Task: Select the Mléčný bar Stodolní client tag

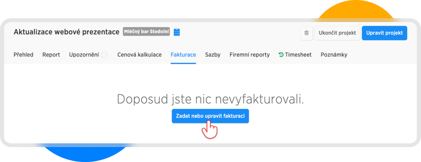Action: 147,32
